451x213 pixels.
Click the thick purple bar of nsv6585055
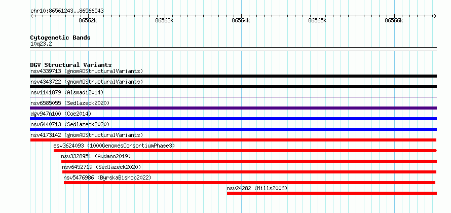233,108
